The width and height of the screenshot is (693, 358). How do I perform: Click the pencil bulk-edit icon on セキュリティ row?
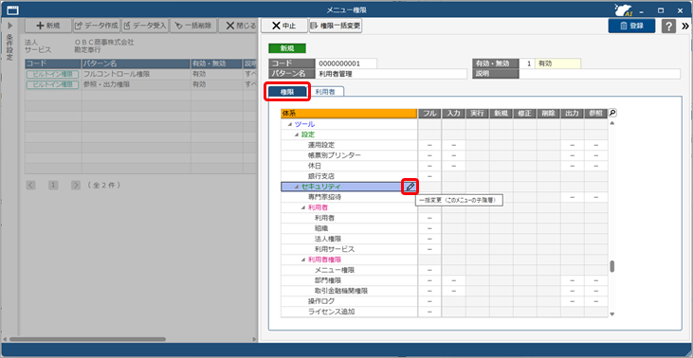coord(410,187)
